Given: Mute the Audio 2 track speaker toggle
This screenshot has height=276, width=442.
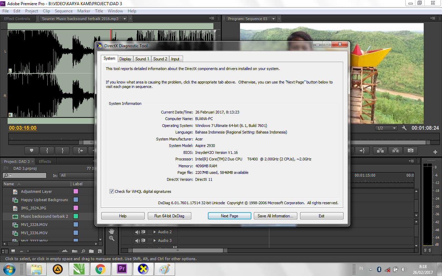Looking at the screenshot, I should 137,232.
